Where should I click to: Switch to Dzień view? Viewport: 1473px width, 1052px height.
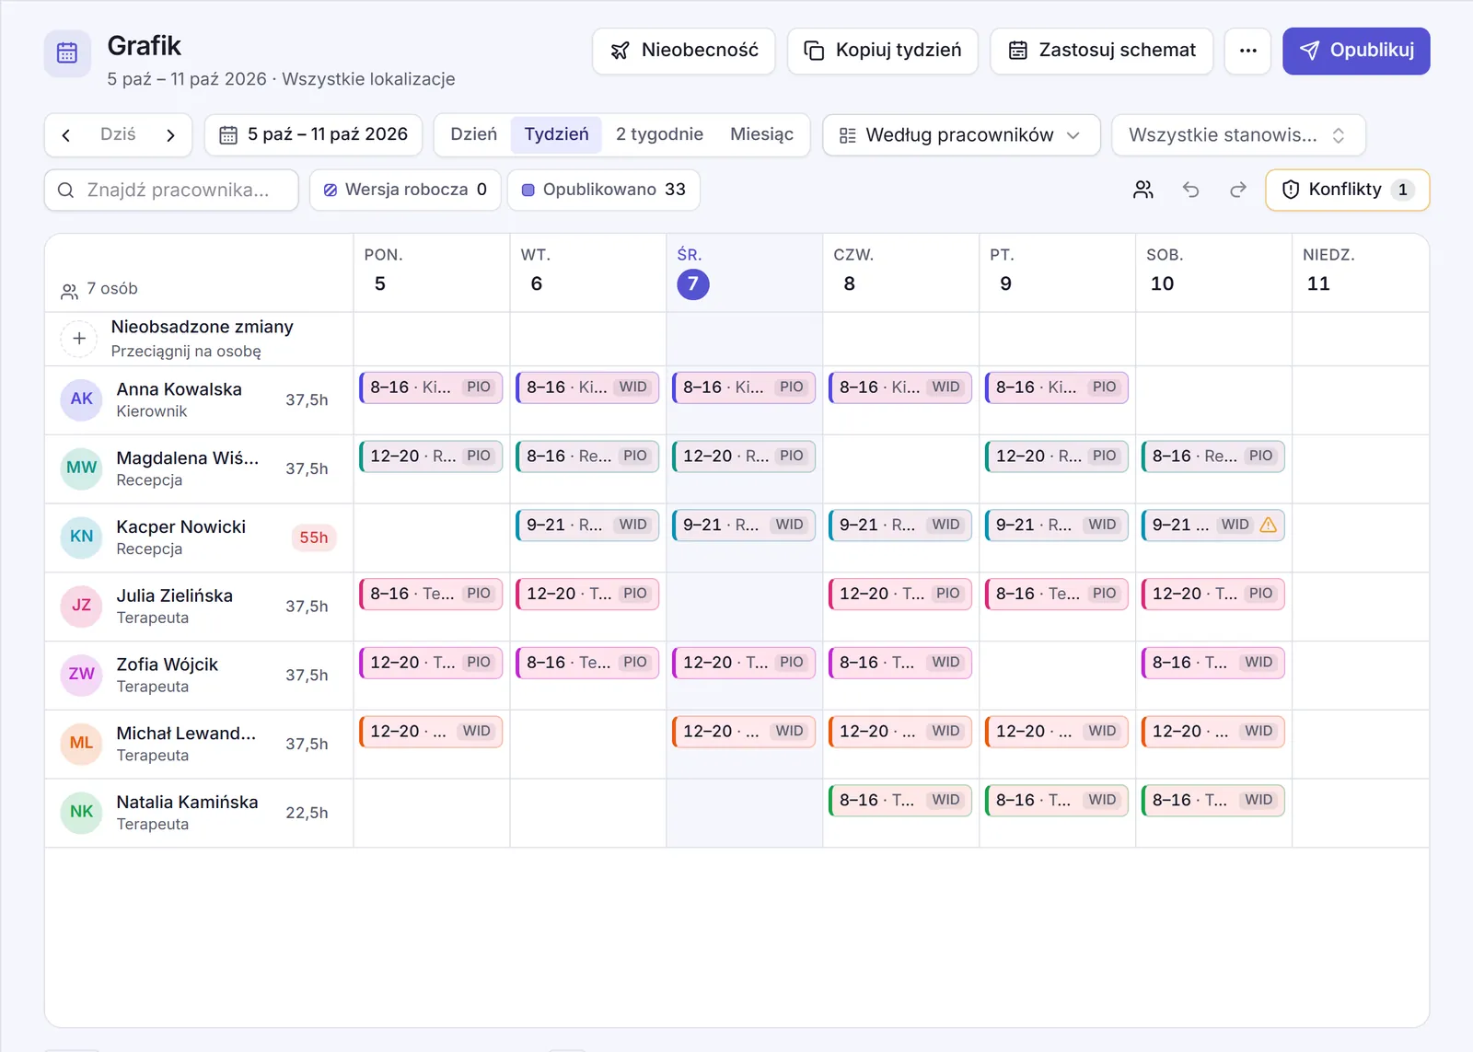click(473, 134)
